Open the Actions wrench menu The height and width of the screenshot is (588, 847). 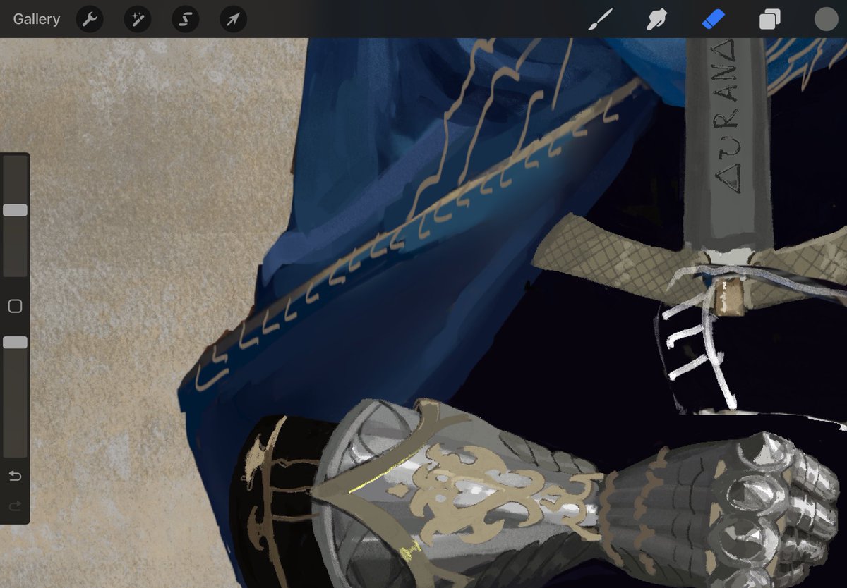click(89, 19)
